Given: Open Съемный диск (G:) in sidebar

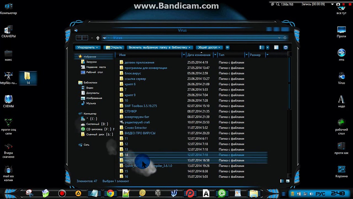Looking at the screenshot, I should 99,134.
